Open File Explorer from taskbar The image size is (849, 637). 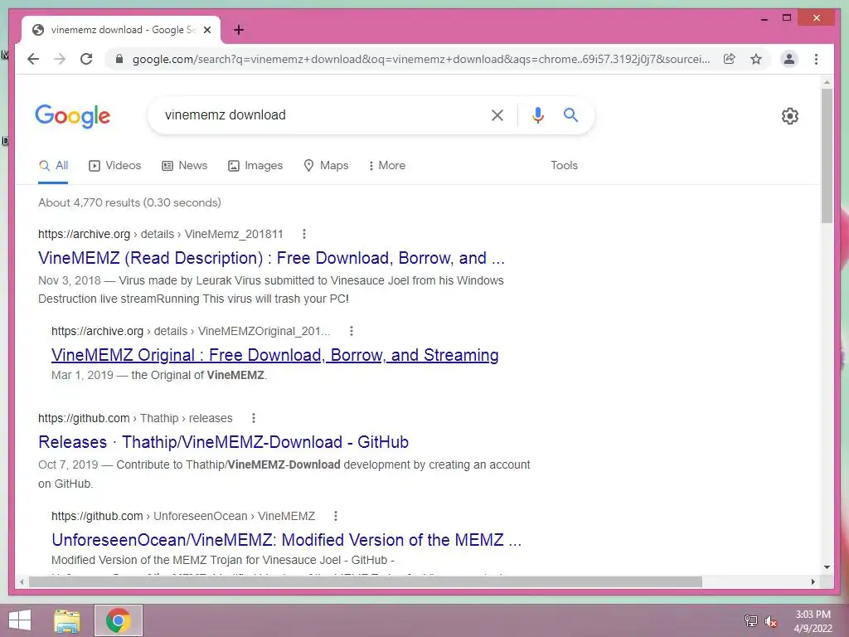coord(67,620)
